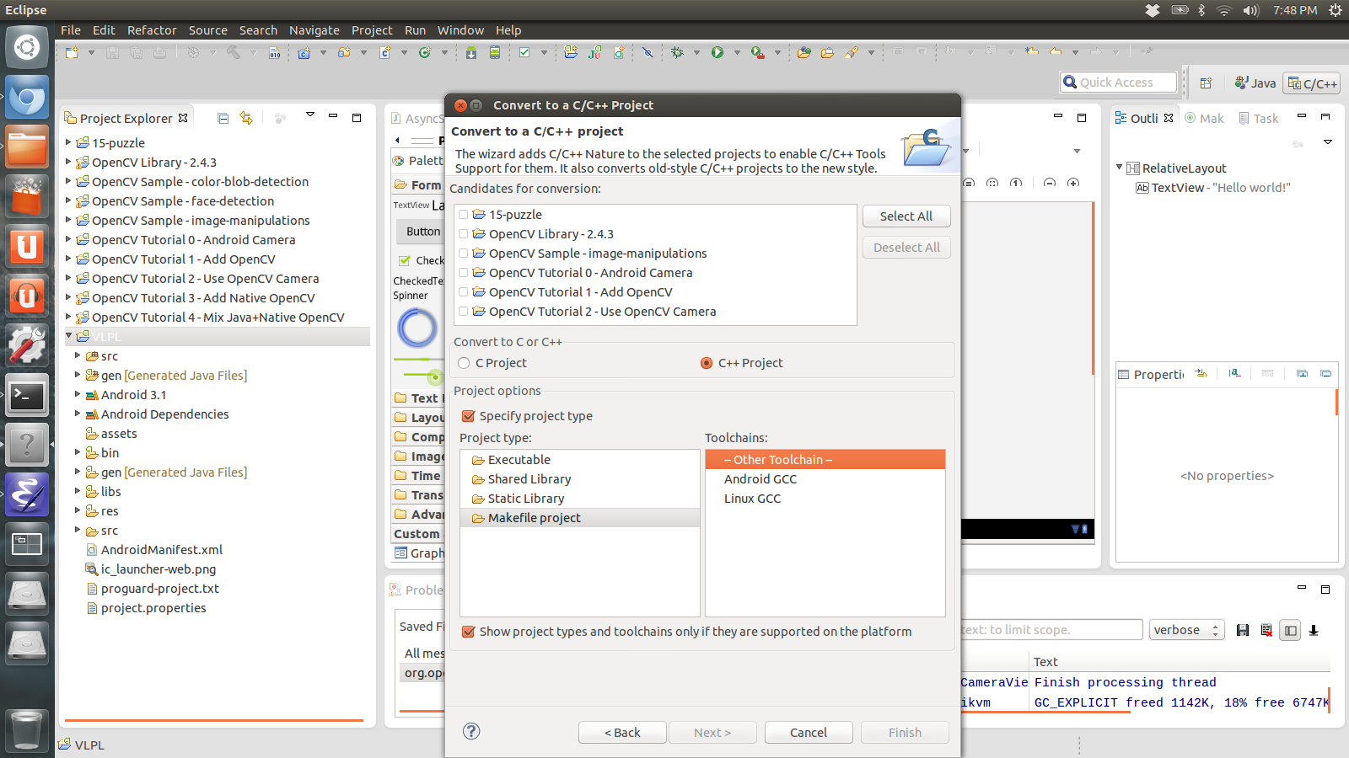Click Link with Editor icon in Project Explorer
This screenshot has height=758, width=1349.
coord(246,119)
